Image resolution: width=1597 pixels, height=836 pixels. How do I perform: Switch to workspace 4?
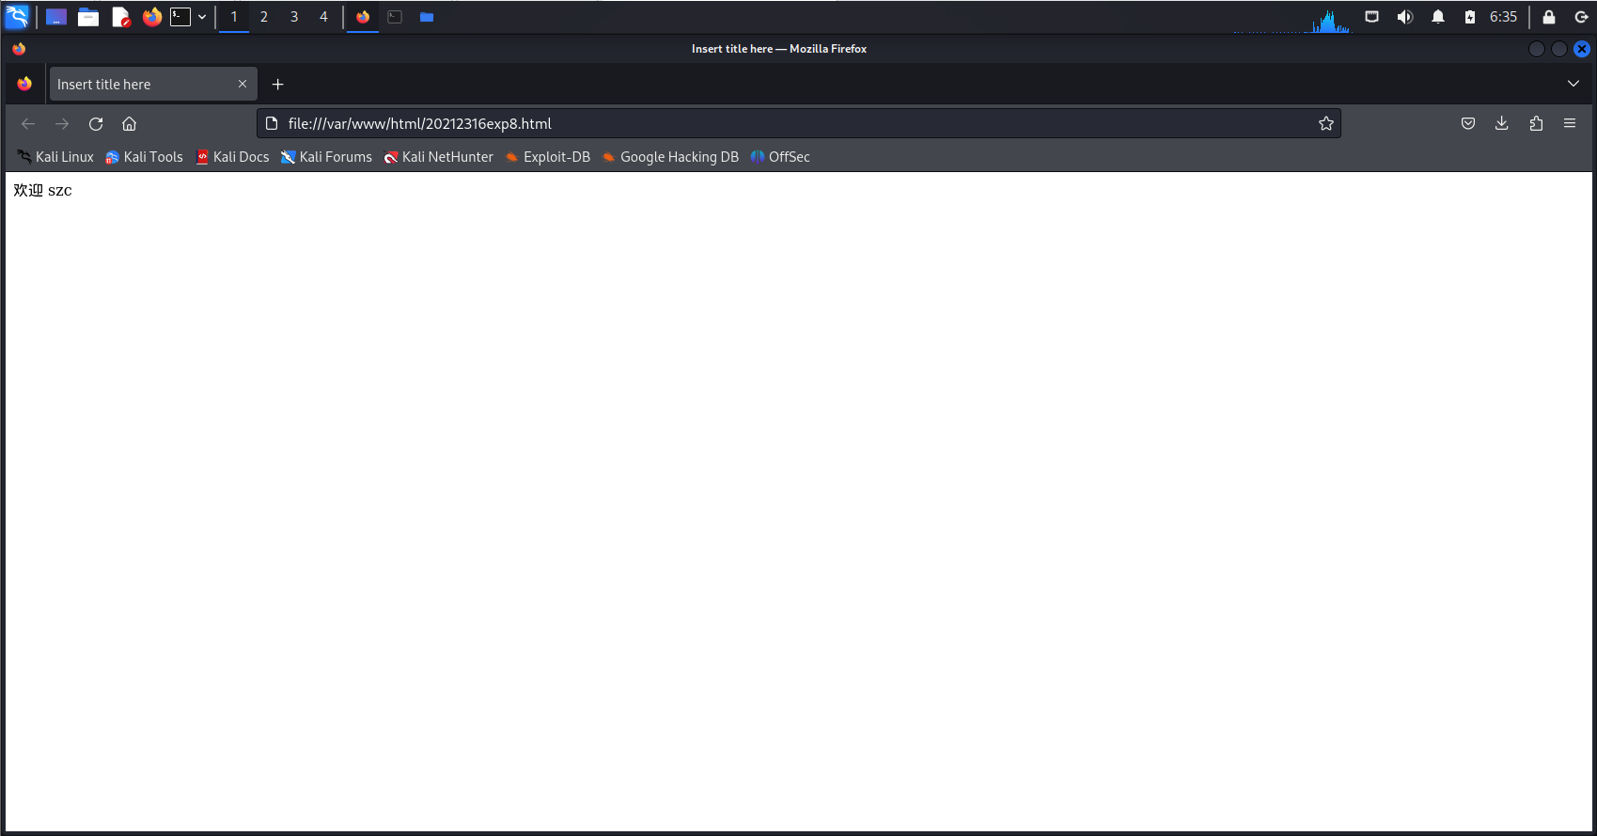coord(324,17)
